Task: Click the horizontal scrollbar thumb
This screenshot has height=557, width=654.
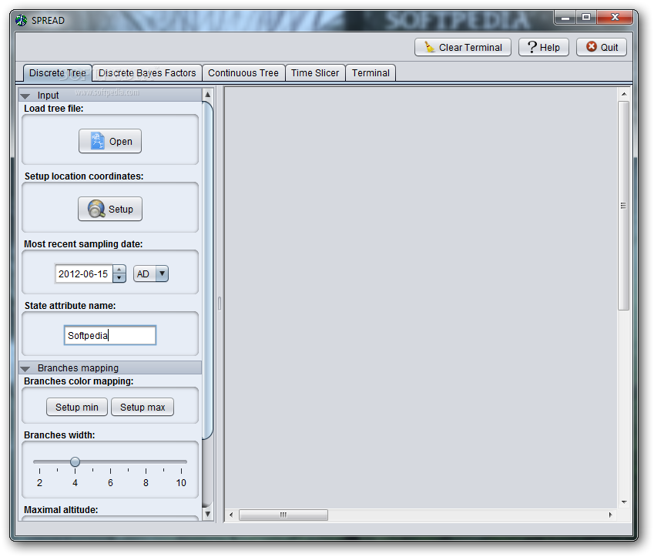Action: pyautogui.click(x=283, y=515)
